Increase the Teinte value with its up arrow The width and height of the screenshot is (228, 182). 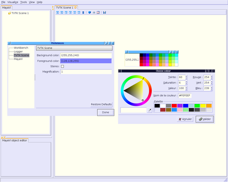coord(187,76)
